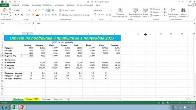Switch to the ФОРМУЛЫ tab
Image resolution: width=196 pixels, height=110 pixels.
59,5
